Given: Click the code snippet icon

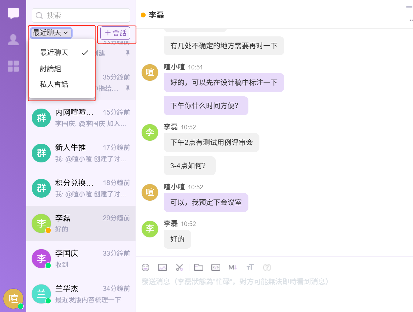Looking at the screenshot, I should click(216, 268).
